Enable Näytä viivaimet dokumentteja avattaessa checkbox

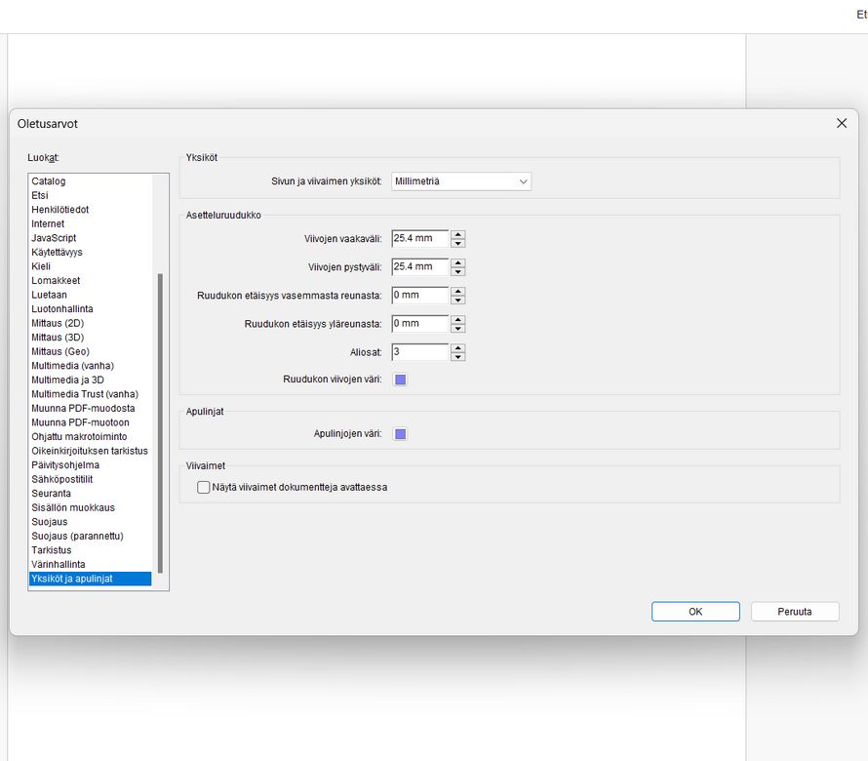[x=204, y=487]
